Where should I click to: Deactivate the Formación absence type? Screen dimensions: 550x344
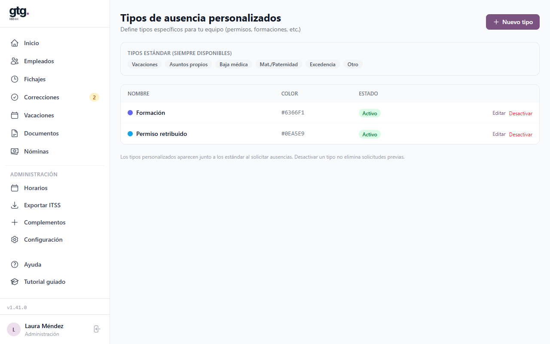[521, 114]
